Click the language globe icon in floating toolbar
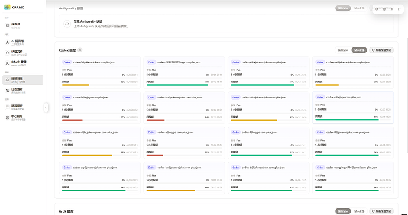 [384, 9]
